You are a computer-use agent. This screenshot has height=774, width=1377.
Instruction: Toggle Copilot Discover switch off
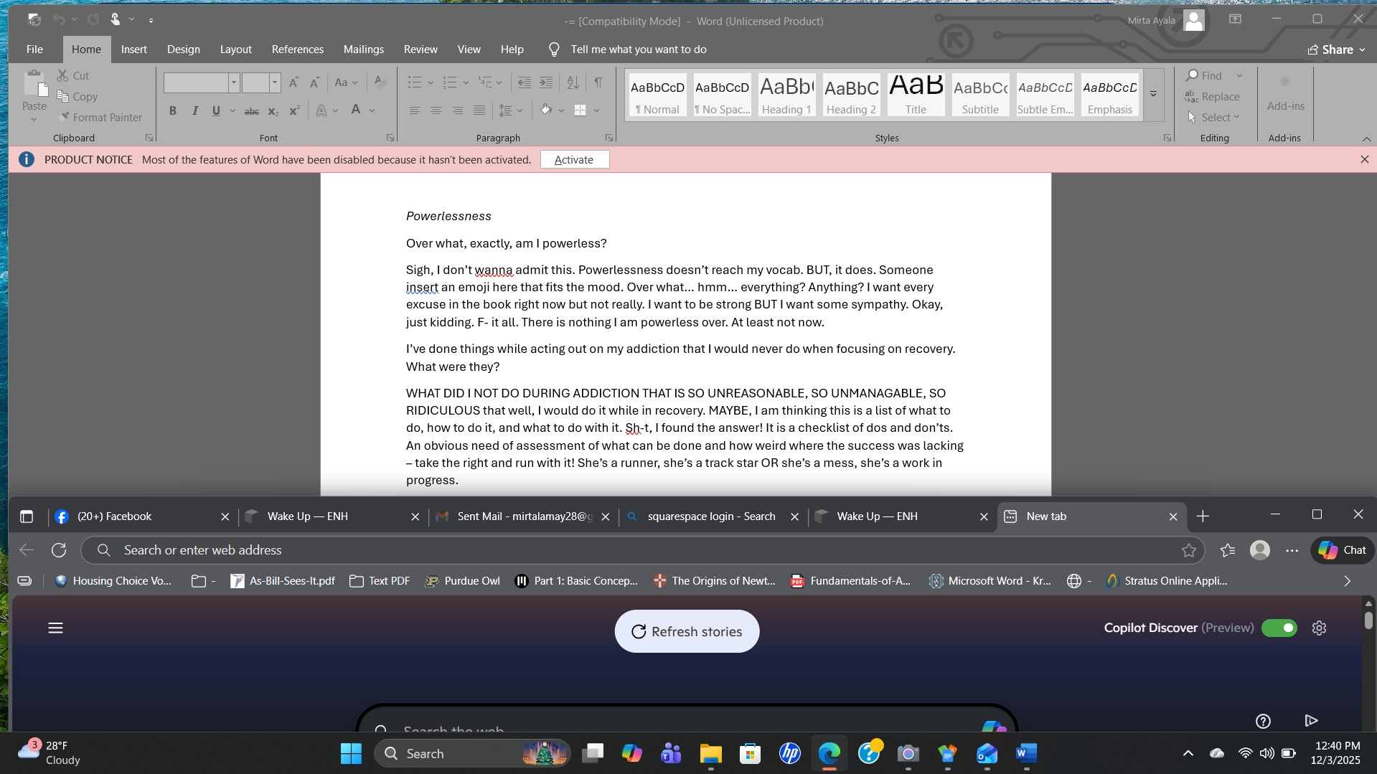point(1279,628)
